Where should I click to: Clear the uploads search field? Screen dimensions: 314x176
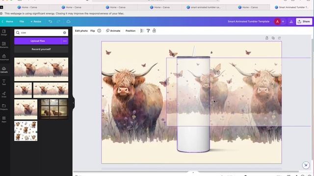coord(64,33)
